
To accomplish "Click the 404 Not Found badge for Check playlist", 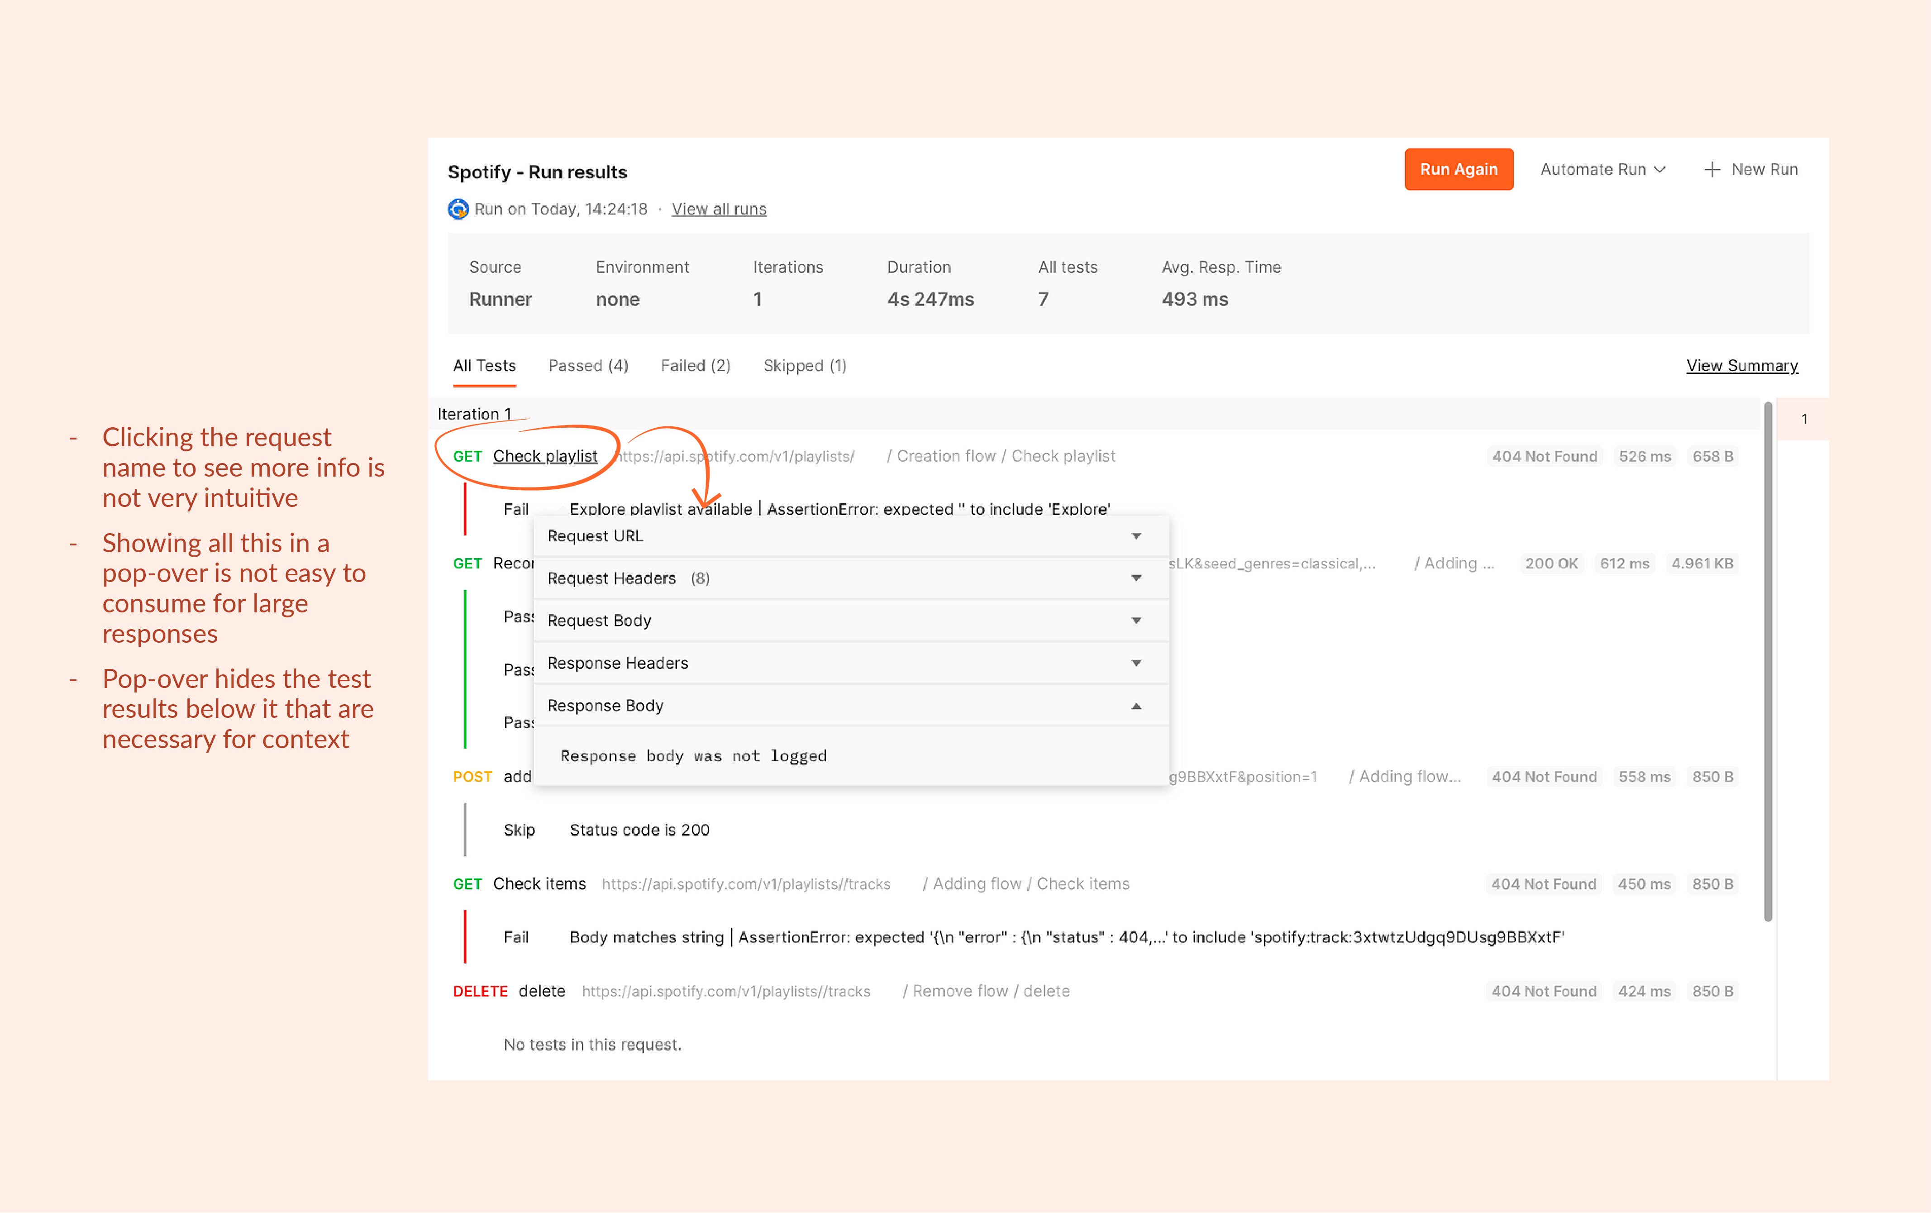I will [1544, 456].
